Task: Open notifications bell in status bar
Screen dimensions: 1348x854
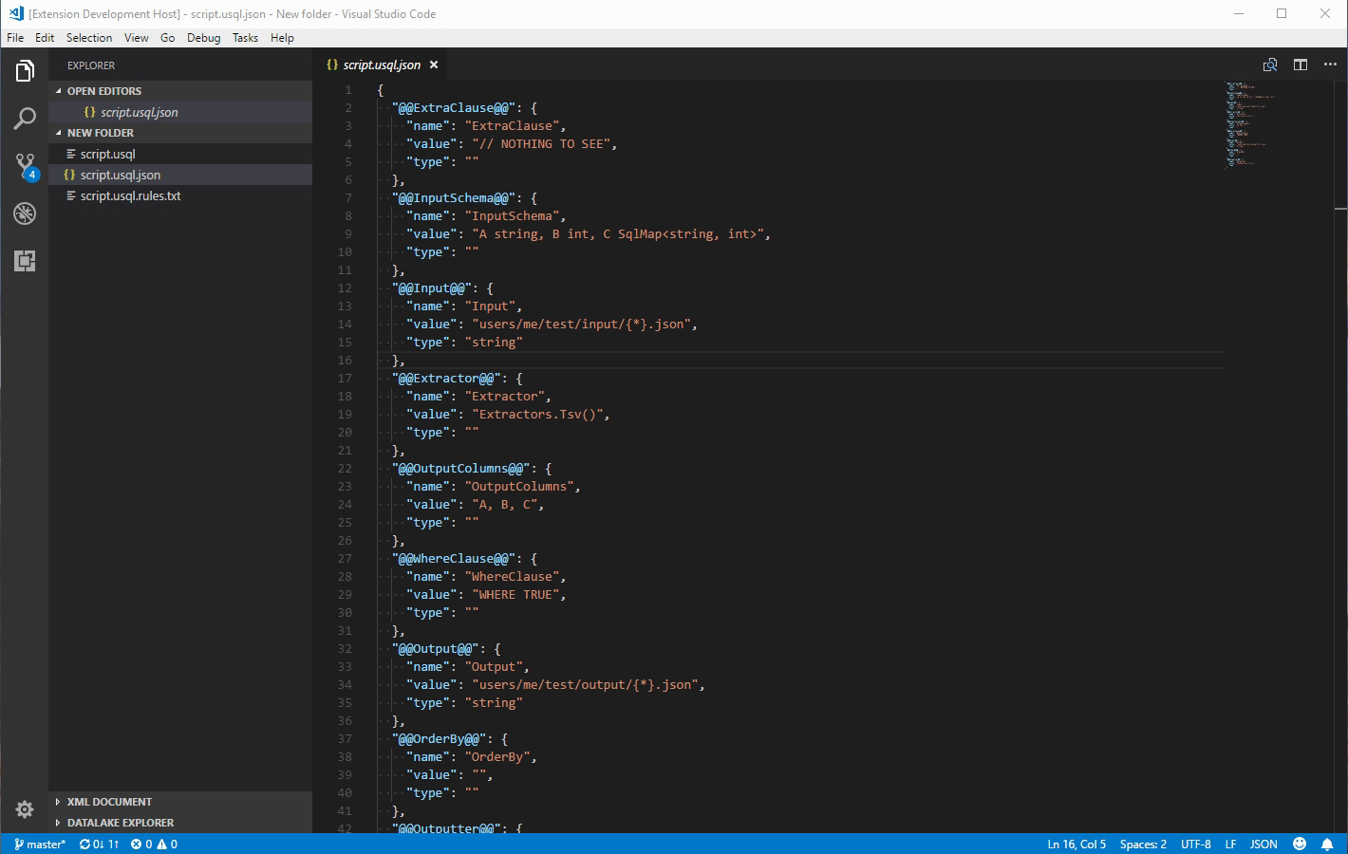Action: (1327, 844)
